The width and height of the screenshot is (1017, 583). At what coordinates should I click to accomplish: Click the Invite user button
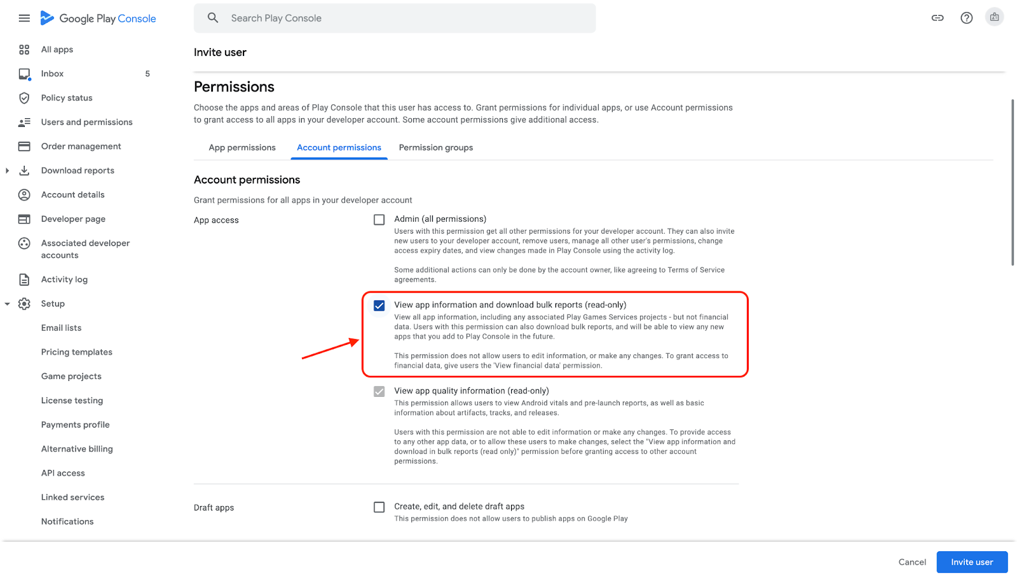(x=971, y=562)
